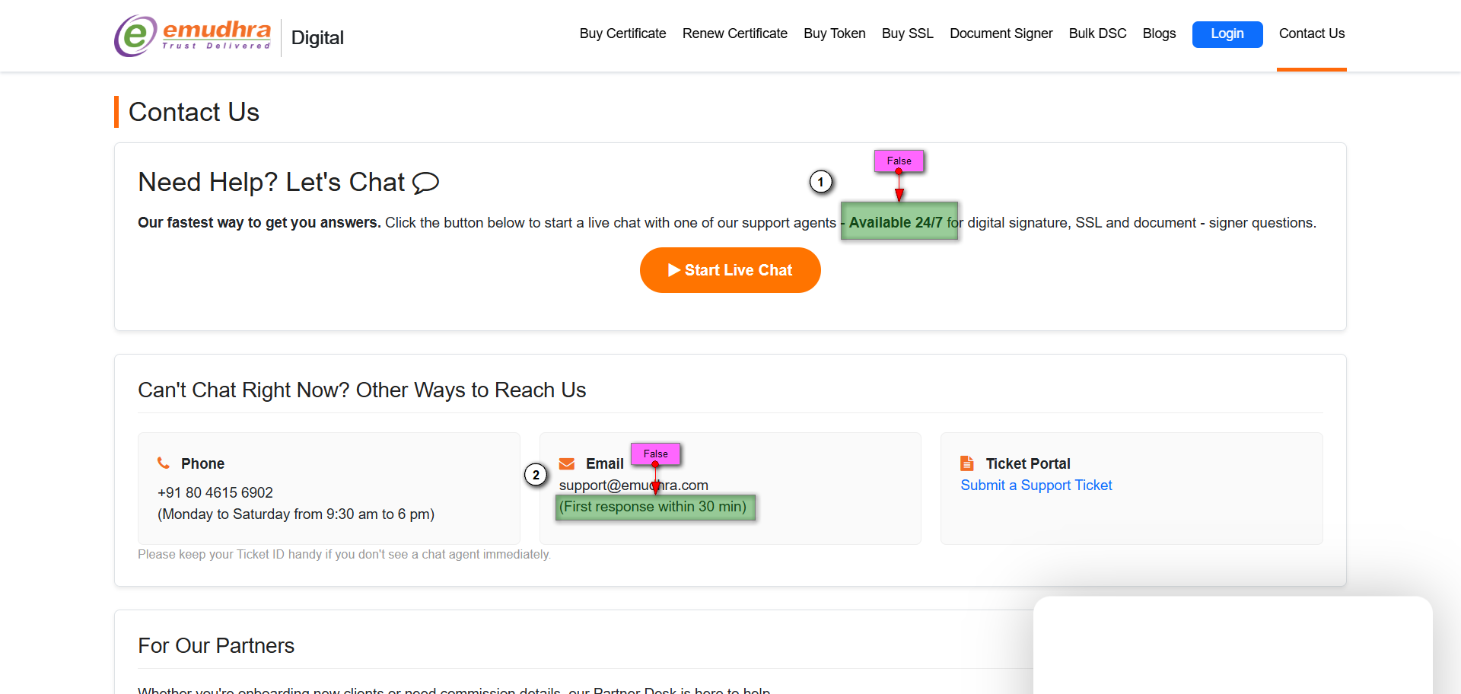
Task: Click the Ticket Portal document icon
Action: [x=967, y=463]
